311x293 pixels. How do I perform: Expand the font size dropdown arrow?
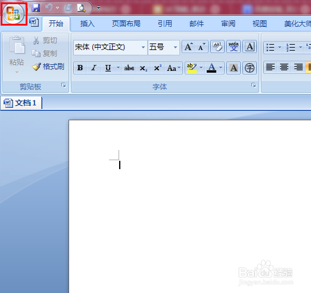[x=175, y=47]
